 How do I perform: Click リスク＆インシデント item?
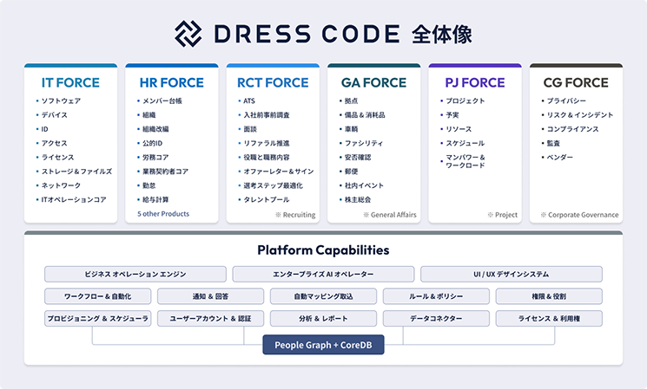(580, 115)
